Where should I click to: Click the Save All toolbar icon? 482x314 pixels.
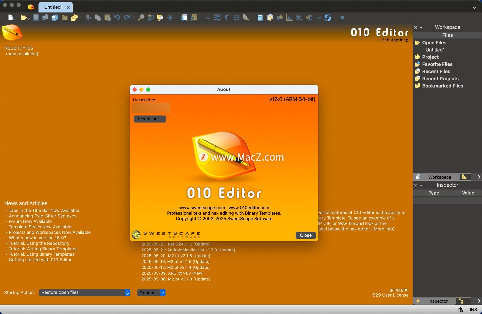tap(55, 18)
